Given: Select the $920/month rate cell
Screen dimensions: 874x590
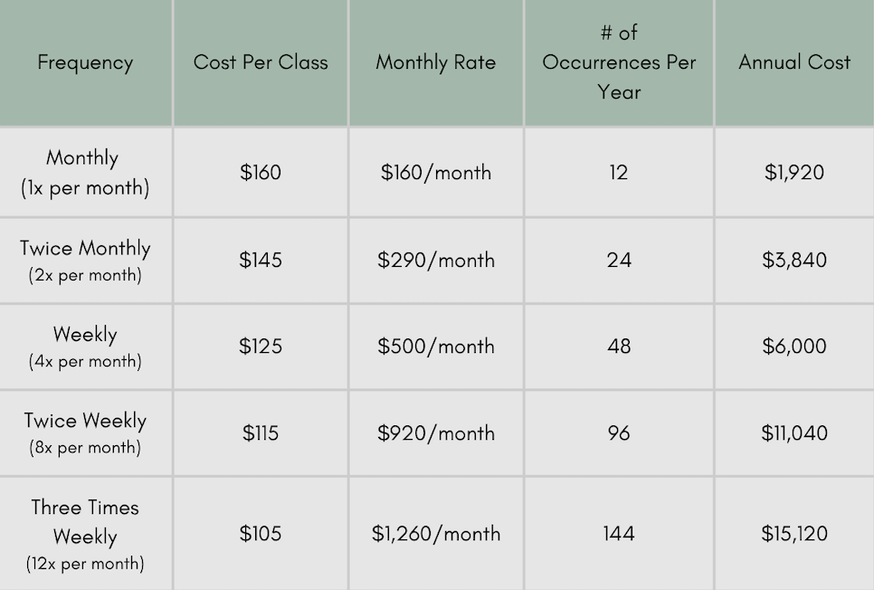Looking at the screenshot, I should pyautogui.click(x=436, y=433).
